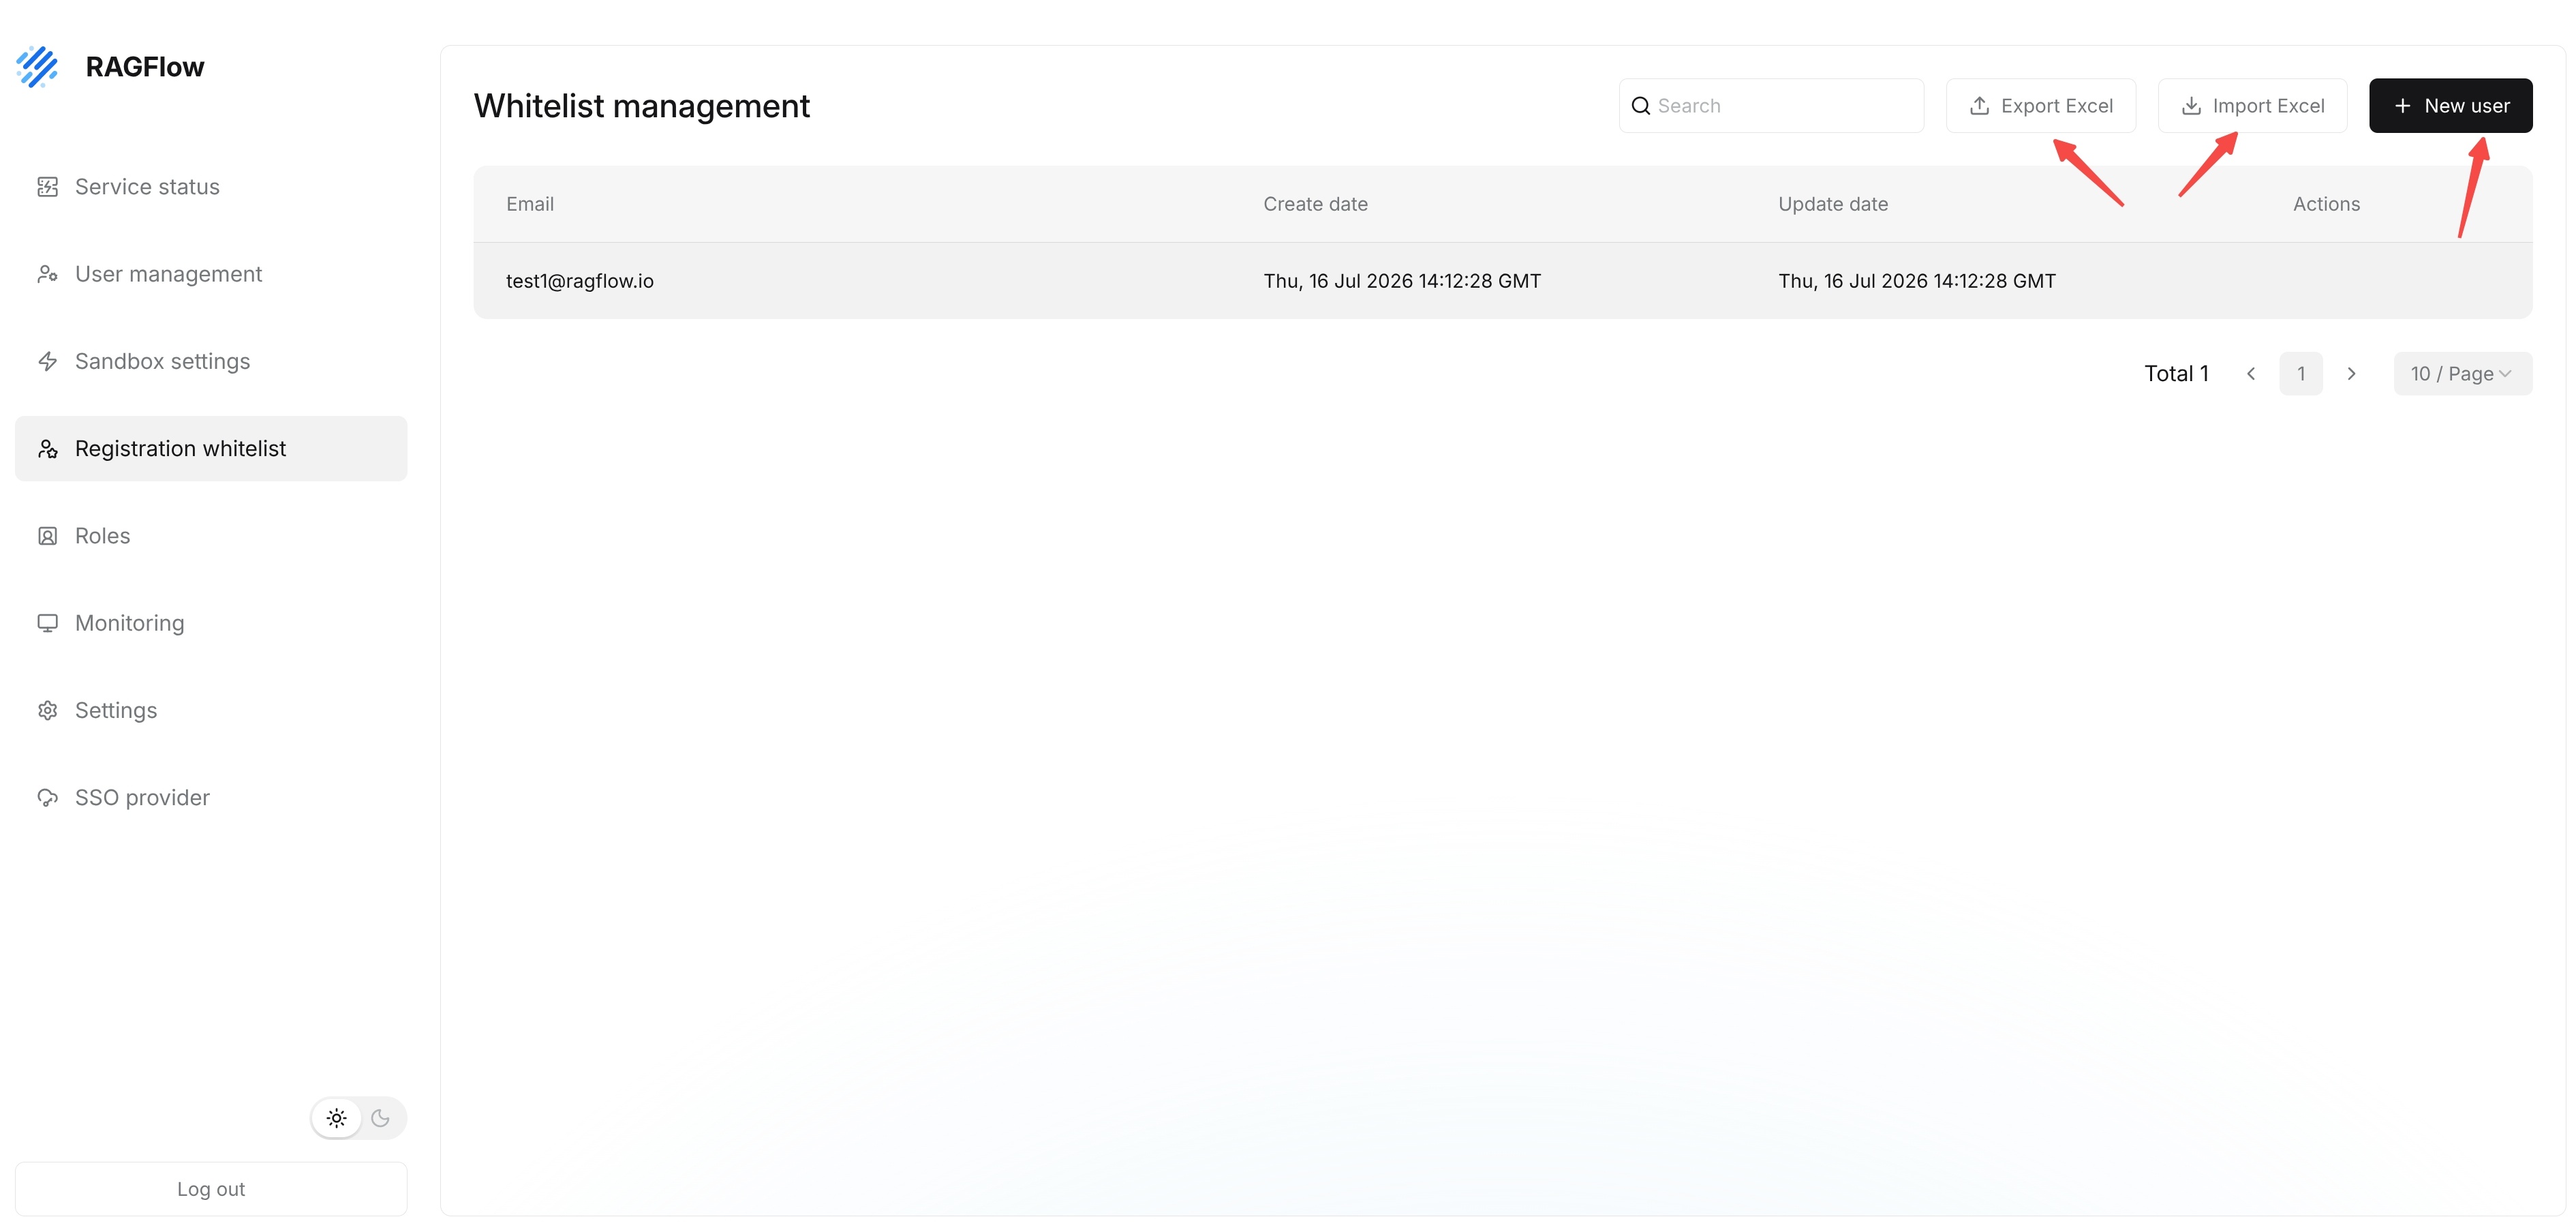
Task: Click the Export Excel upload icon
Action: point(1979,106)
